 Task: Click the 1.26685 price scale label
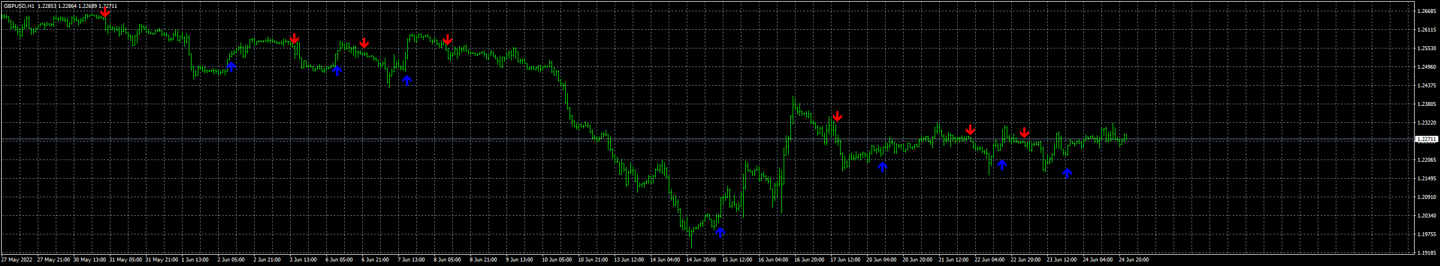point(1426,11)
